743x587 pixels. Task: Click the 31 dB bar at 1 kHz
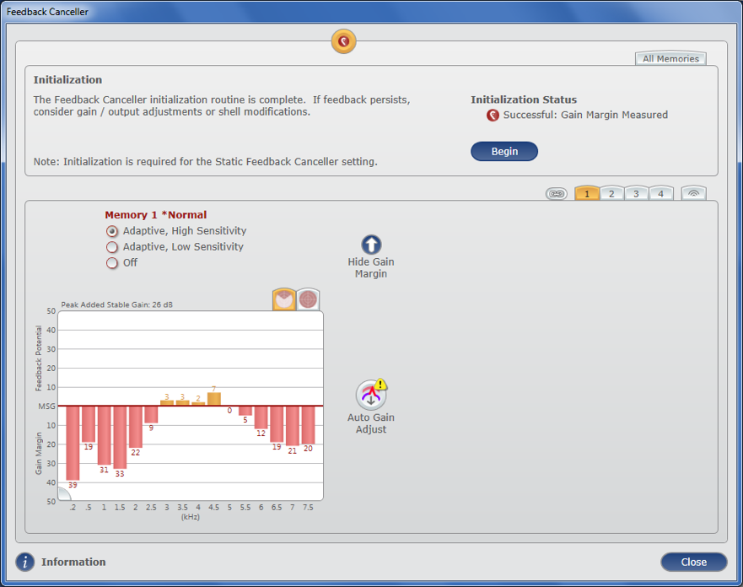pyautogui.click(x=105, y=436)
